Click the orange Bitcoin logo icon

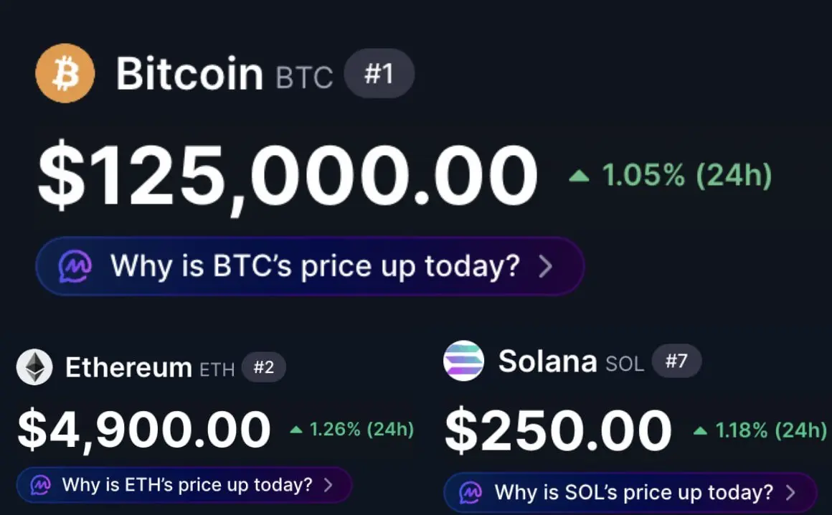point(65,73)
